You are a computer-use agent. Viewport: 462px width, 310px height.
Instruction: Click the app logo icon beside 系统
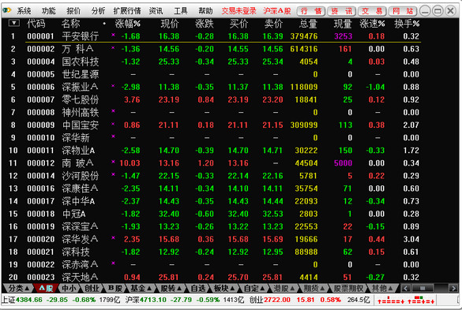[x=7, y=10]
